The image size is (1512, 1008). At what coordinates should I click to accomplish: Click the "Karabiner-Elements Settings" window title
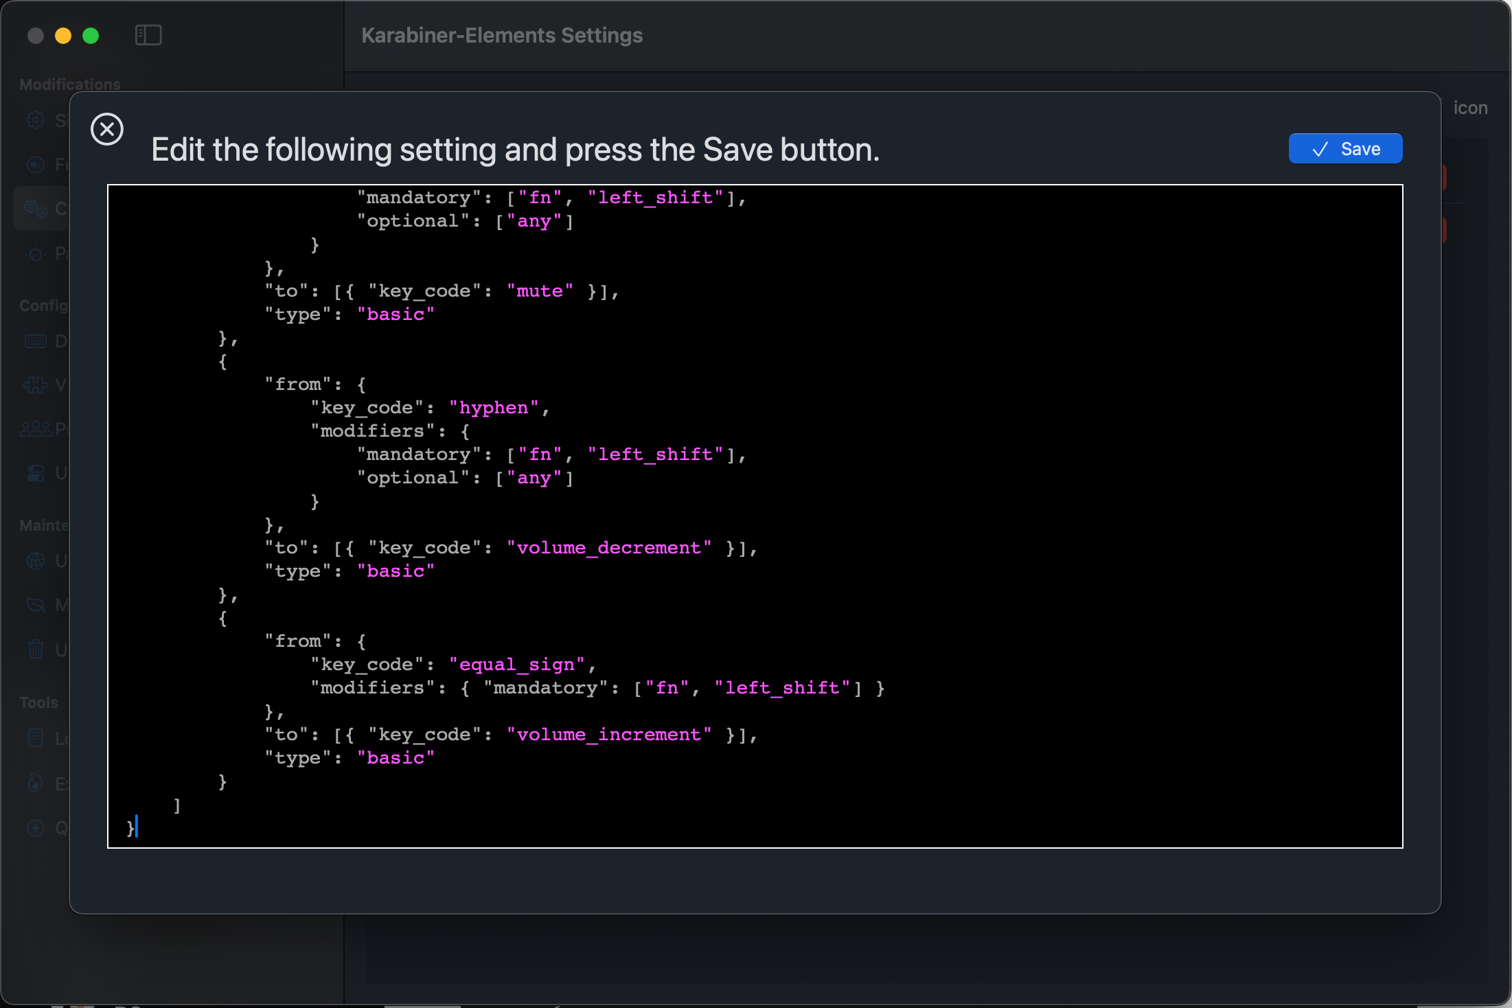(502, 35)
